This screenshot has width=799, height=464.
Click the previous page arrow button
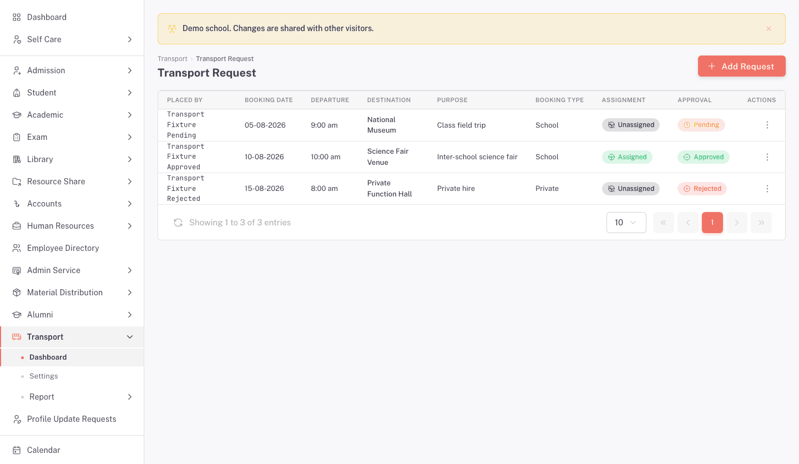tap(688, 223)
